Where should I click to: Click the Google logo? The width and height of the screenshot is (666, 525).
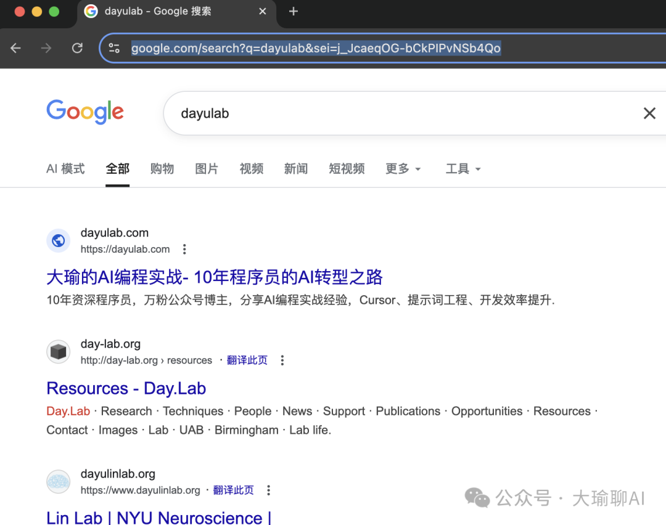coord(85,112)
